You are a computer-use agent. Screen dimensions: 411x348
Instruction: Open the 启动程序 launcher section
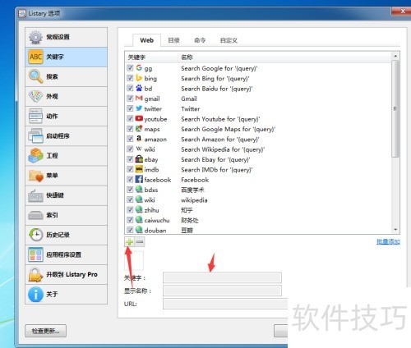coord(66,136)
